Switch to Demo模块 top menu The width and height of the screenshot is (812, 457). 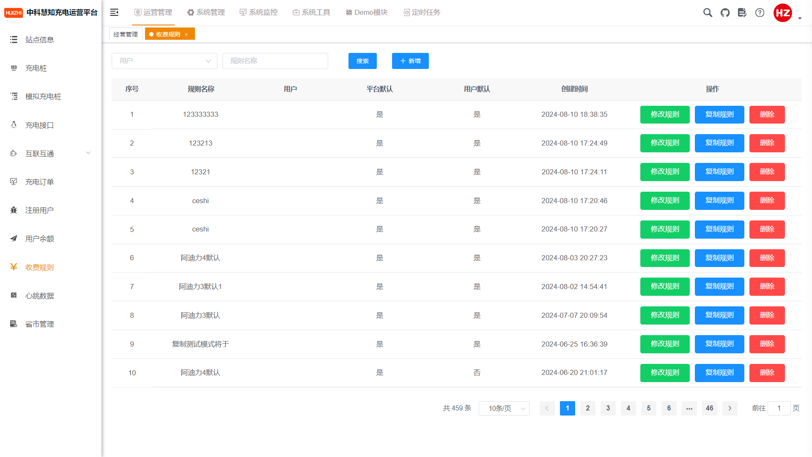point(367,13)
